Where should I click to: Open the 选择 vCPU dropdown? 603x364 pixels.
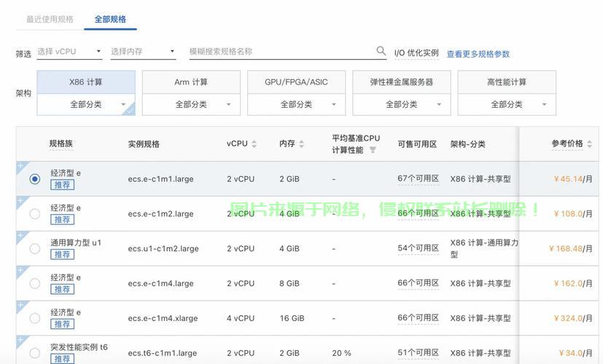[69, 52]
